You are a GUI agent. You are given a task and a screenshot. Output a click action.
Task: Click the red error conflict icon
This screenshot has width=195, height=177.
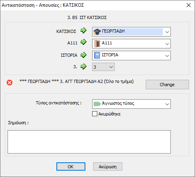[10, 83]
